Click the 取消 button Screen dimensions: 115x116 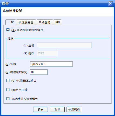tap(57, 109)
